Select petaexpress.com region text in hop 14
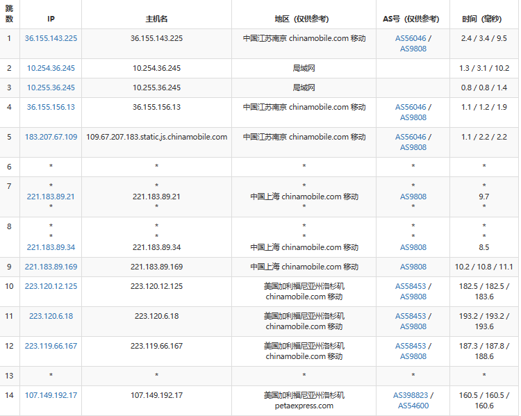Viewport: 521px width, 416px height. point(304,406)
